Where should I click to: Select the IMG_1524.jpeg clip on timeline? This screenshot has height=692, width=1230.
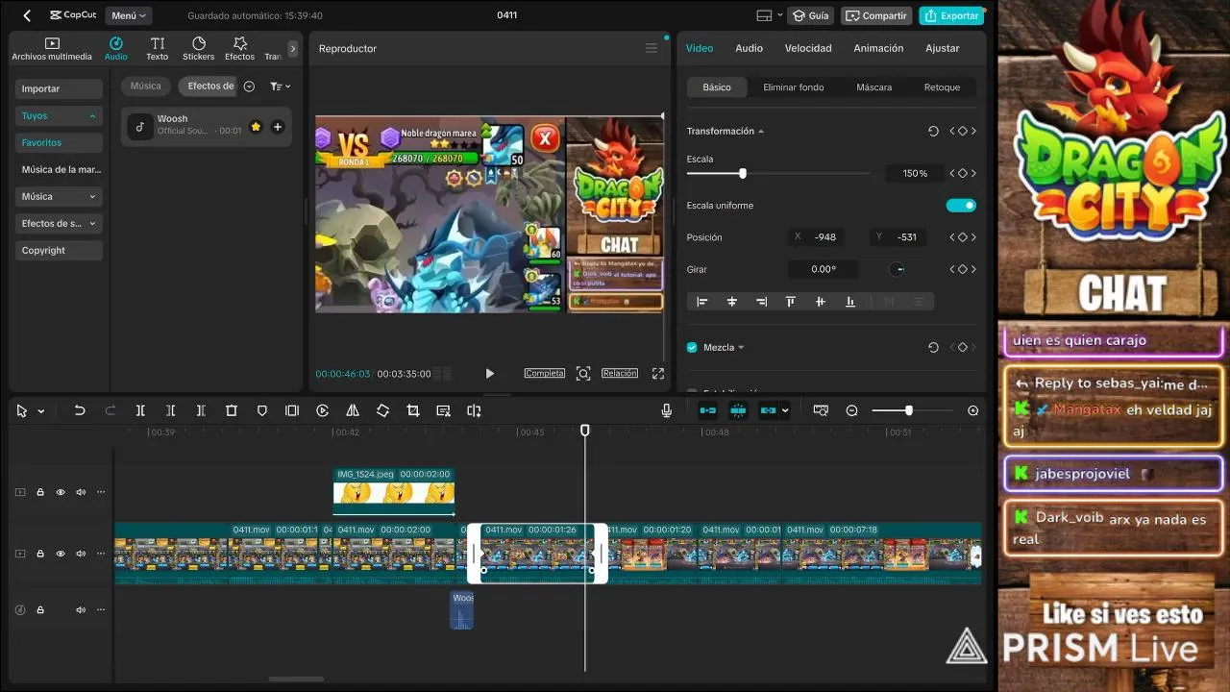[394, 492]
